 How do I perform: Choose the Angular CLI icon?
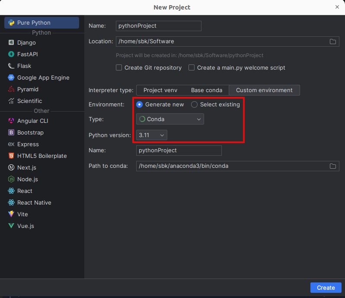[11, 121]
